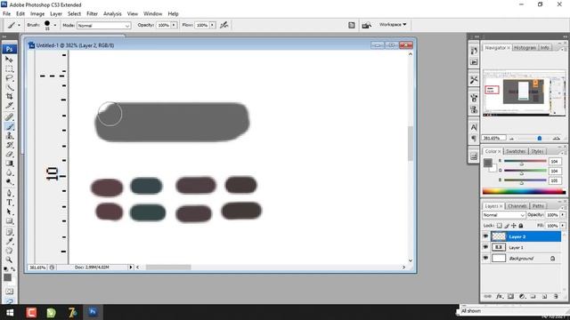Toggle lock position
The image size is (570, 320).
[x=514, y=226]
